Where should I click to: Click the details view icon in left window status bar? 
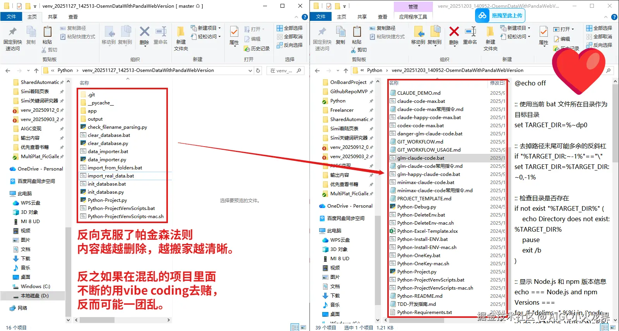coord(295,328)
